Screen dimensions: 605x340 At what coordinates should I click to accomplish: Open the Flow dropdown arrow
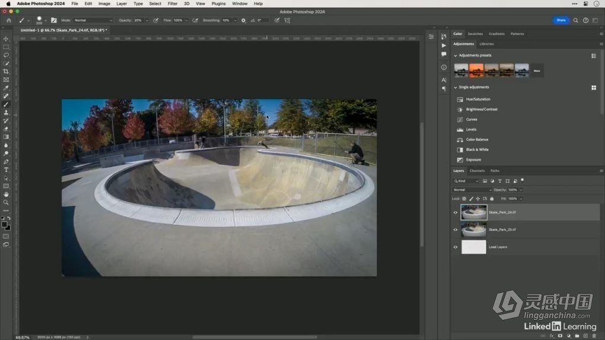[186, 20]
